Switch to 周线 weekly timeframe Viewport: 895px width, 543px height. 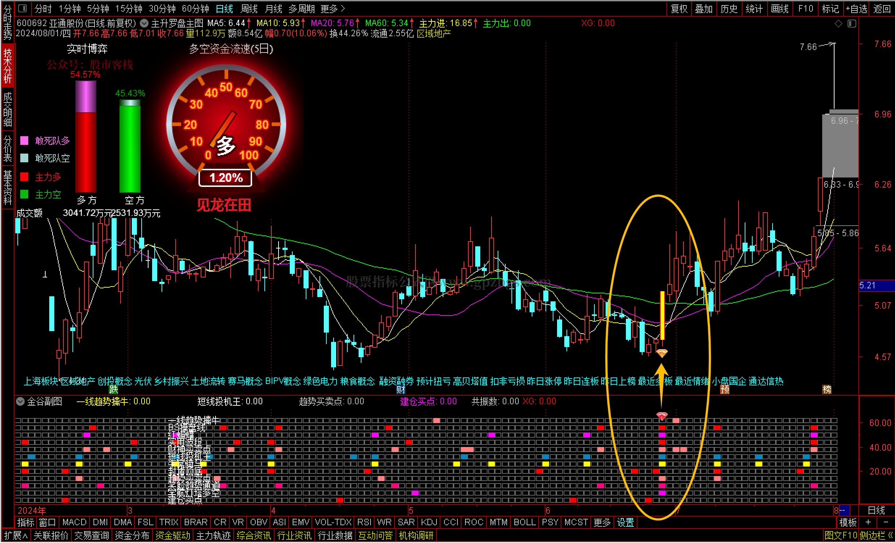click(x=249, y=8)
